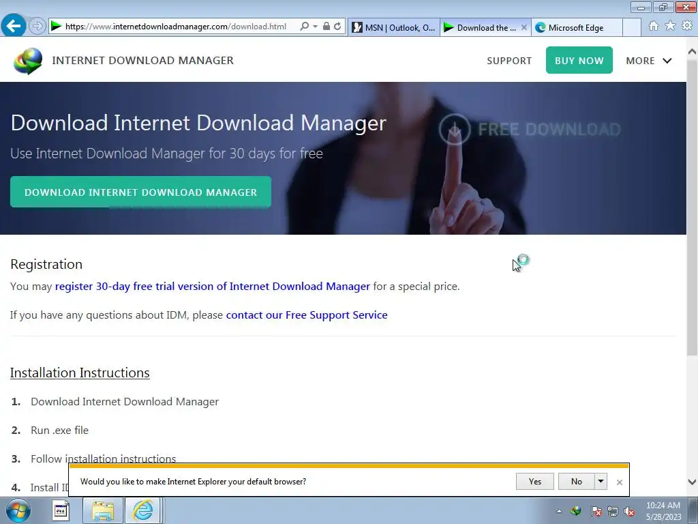Dismiss the default browser notification bar
The width and height of the screenshot is (698, 524).
click(619, 482)
